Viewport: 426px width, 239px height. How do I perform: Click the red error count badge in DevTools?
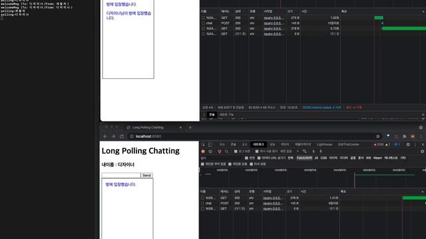pyautogui.click(x=379, y=145)
